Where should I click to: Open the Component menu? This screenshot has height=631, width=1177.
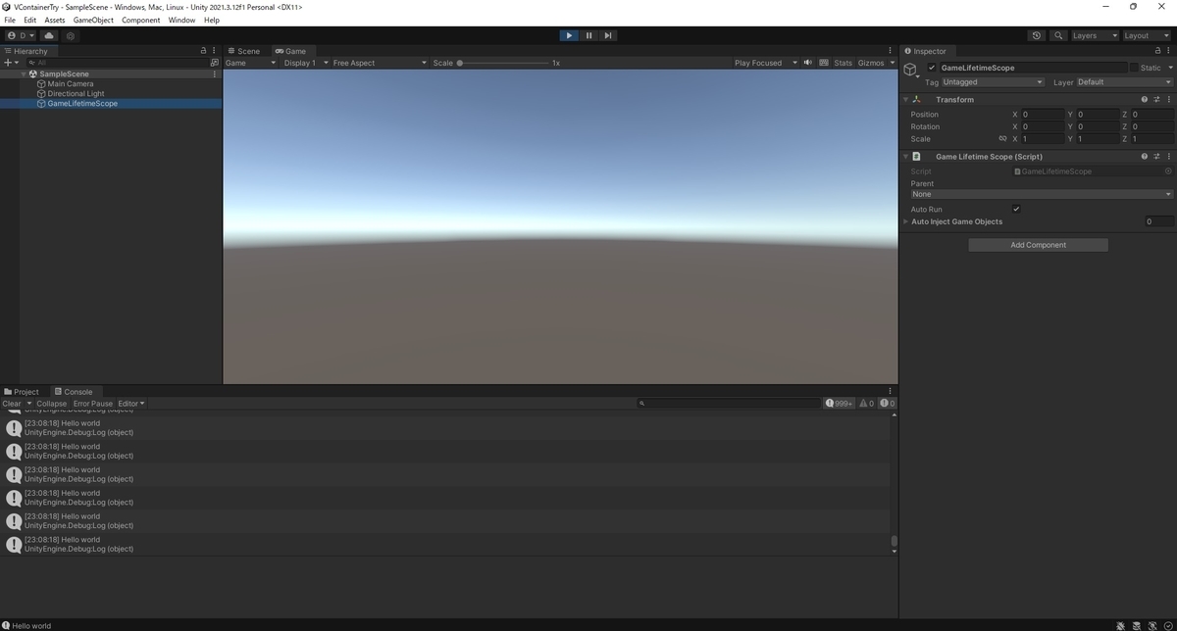tap(140, 20)
